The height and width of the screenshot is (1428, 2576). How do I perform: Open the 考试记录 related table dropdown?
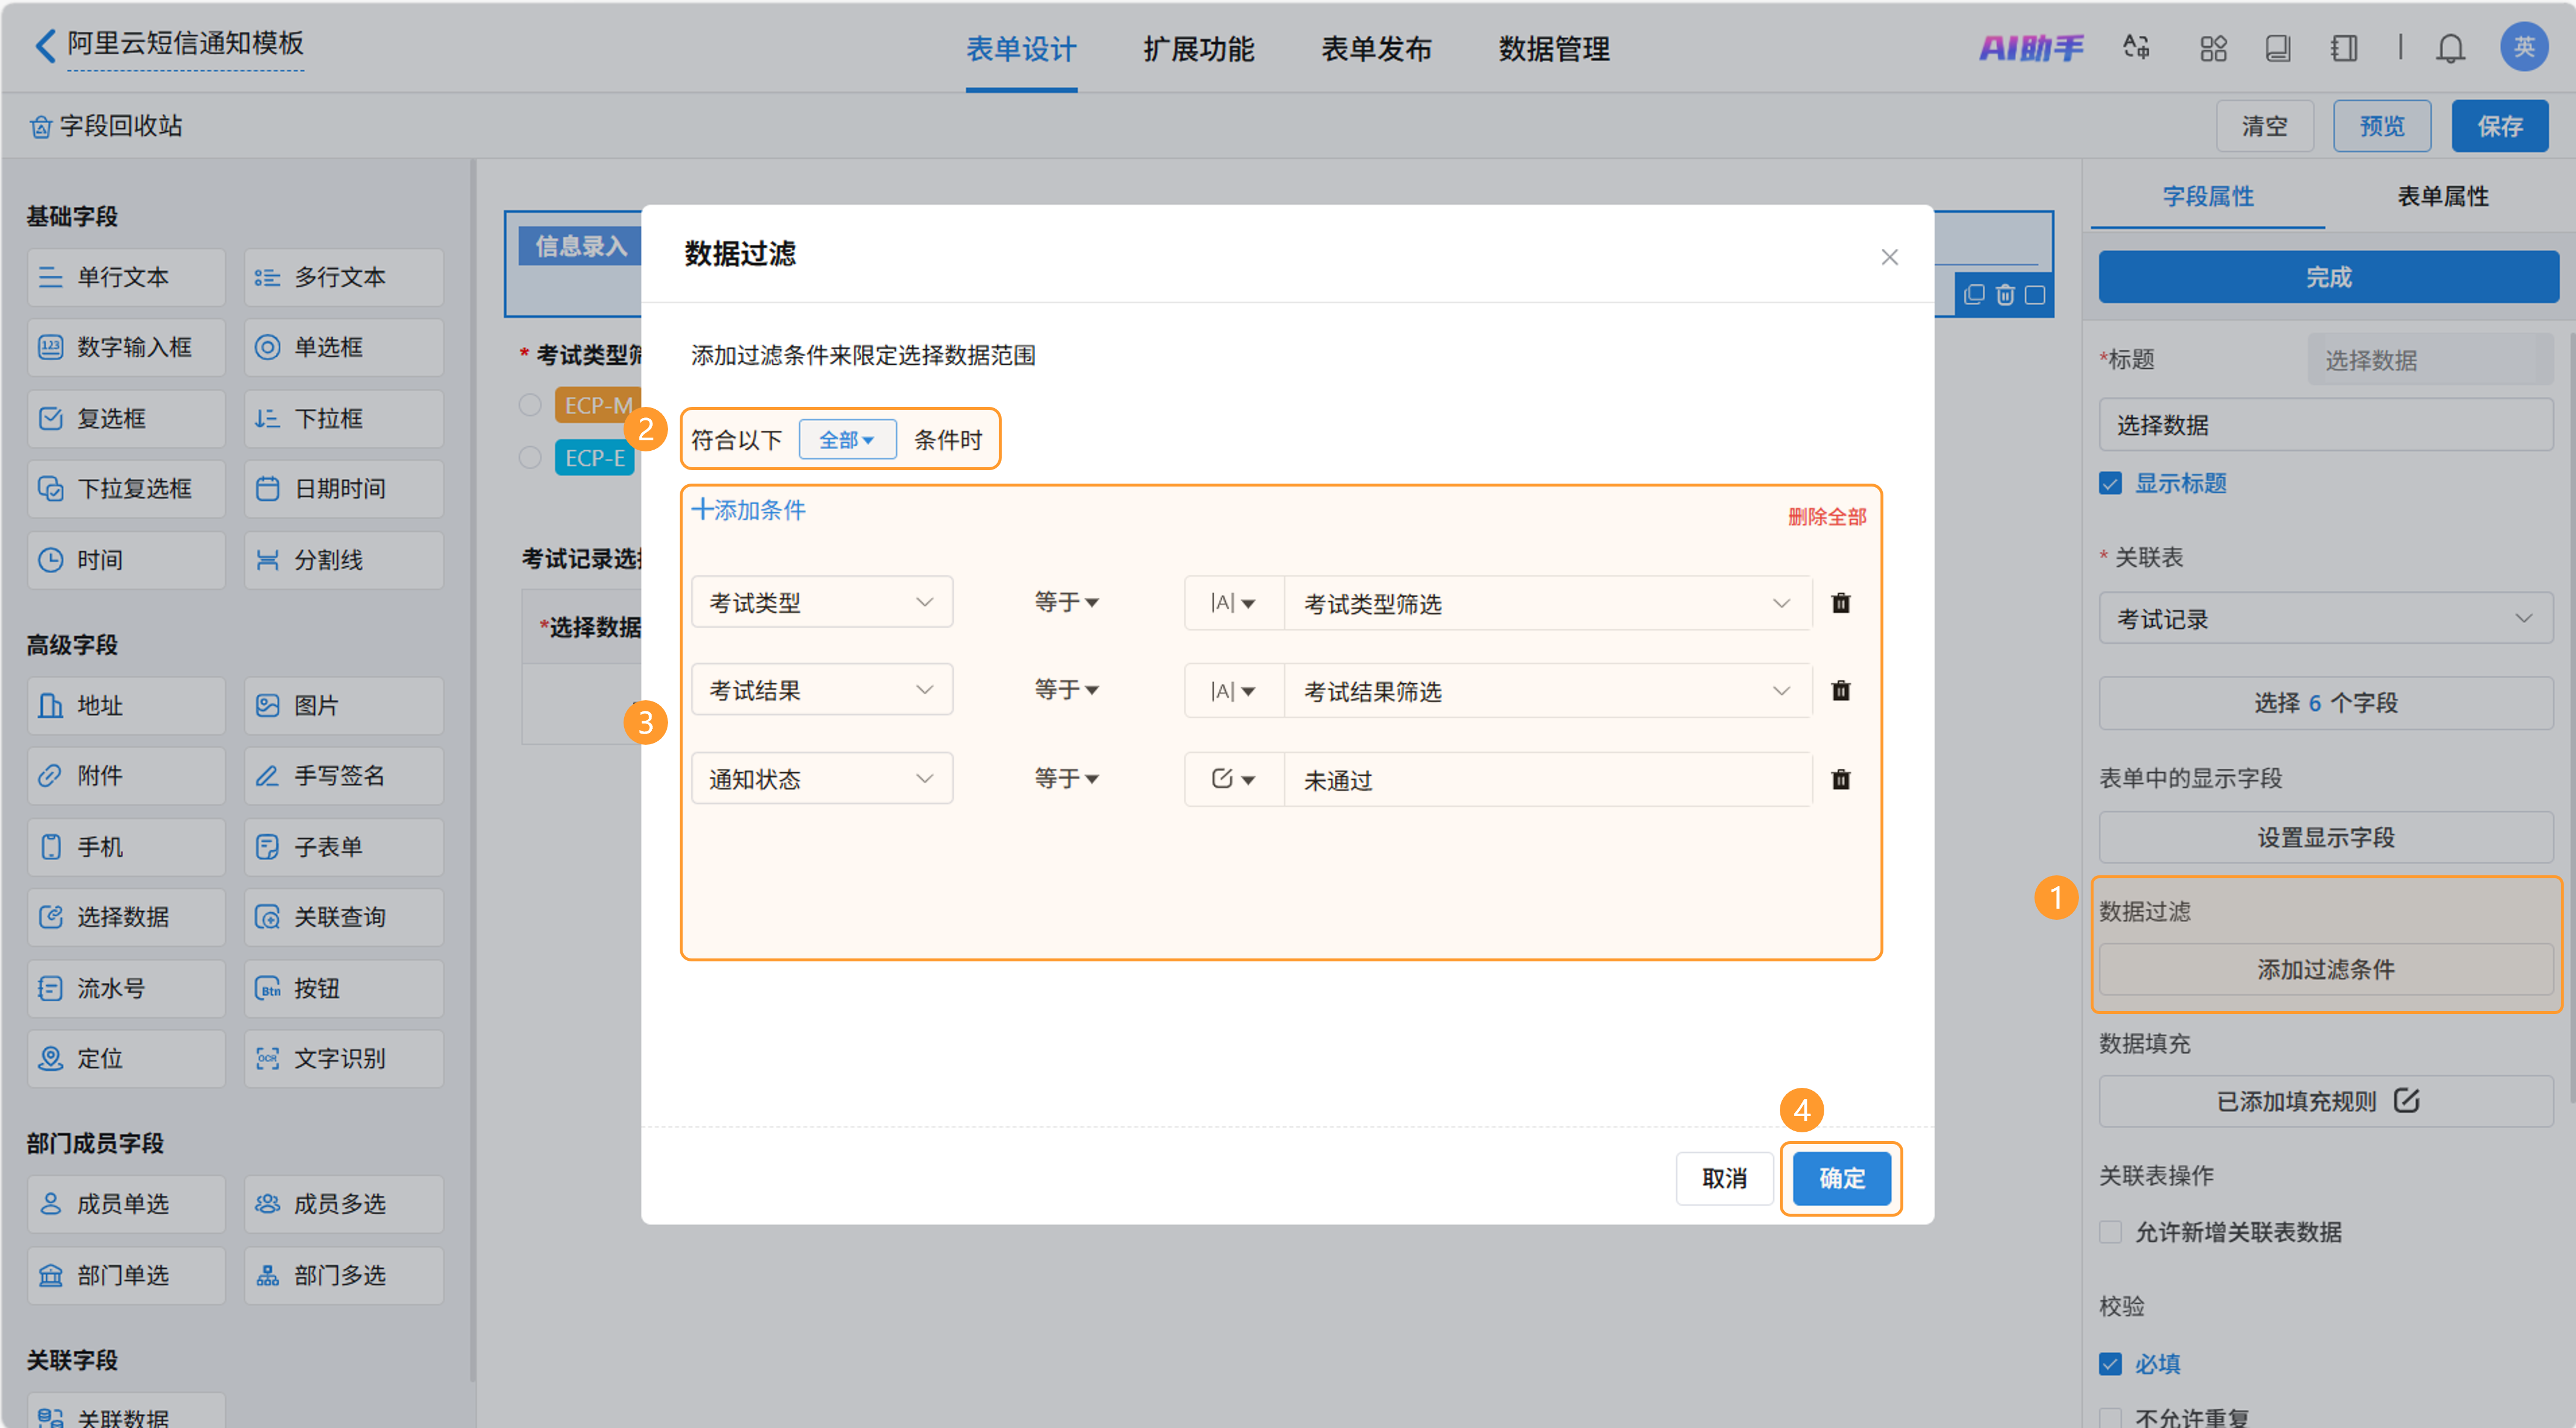pyautogui.click(x=2325, y=619)
